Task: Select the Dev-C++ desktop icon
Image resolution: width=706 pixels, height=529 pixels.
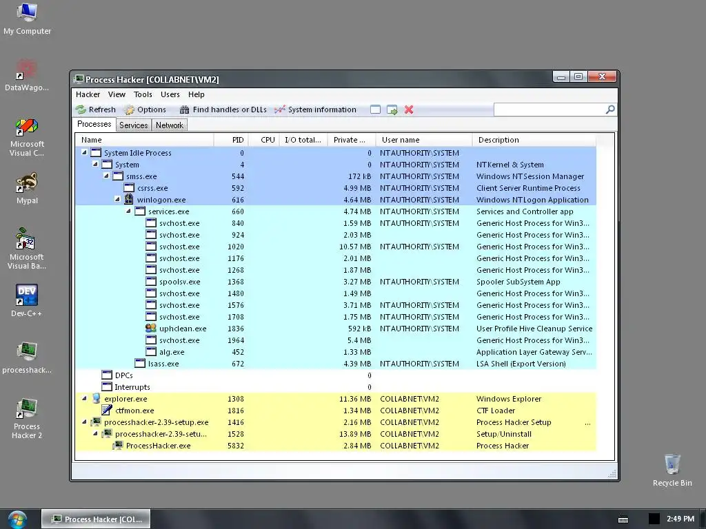Action: (27, 300)
